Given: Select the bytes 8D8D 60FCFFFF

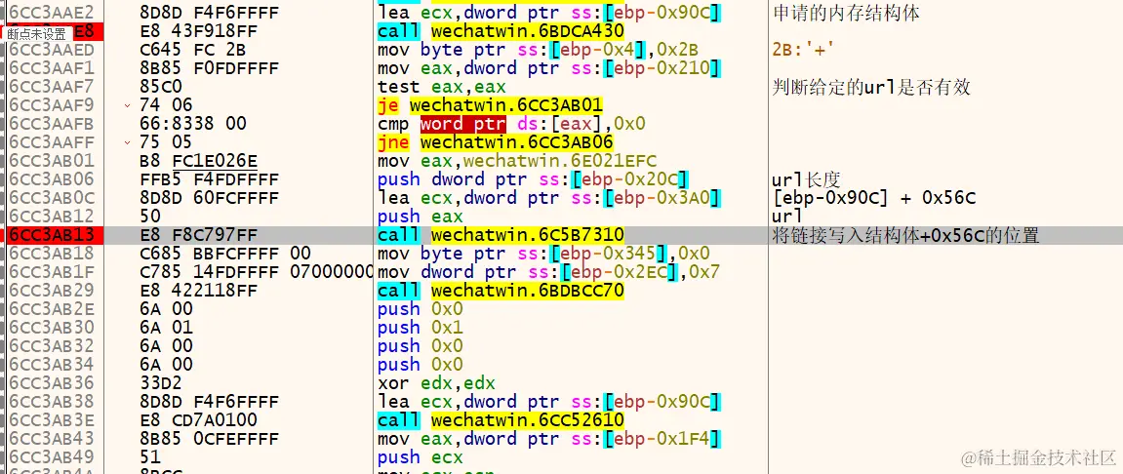Looking at the screenshot, I should click(209, 198).
